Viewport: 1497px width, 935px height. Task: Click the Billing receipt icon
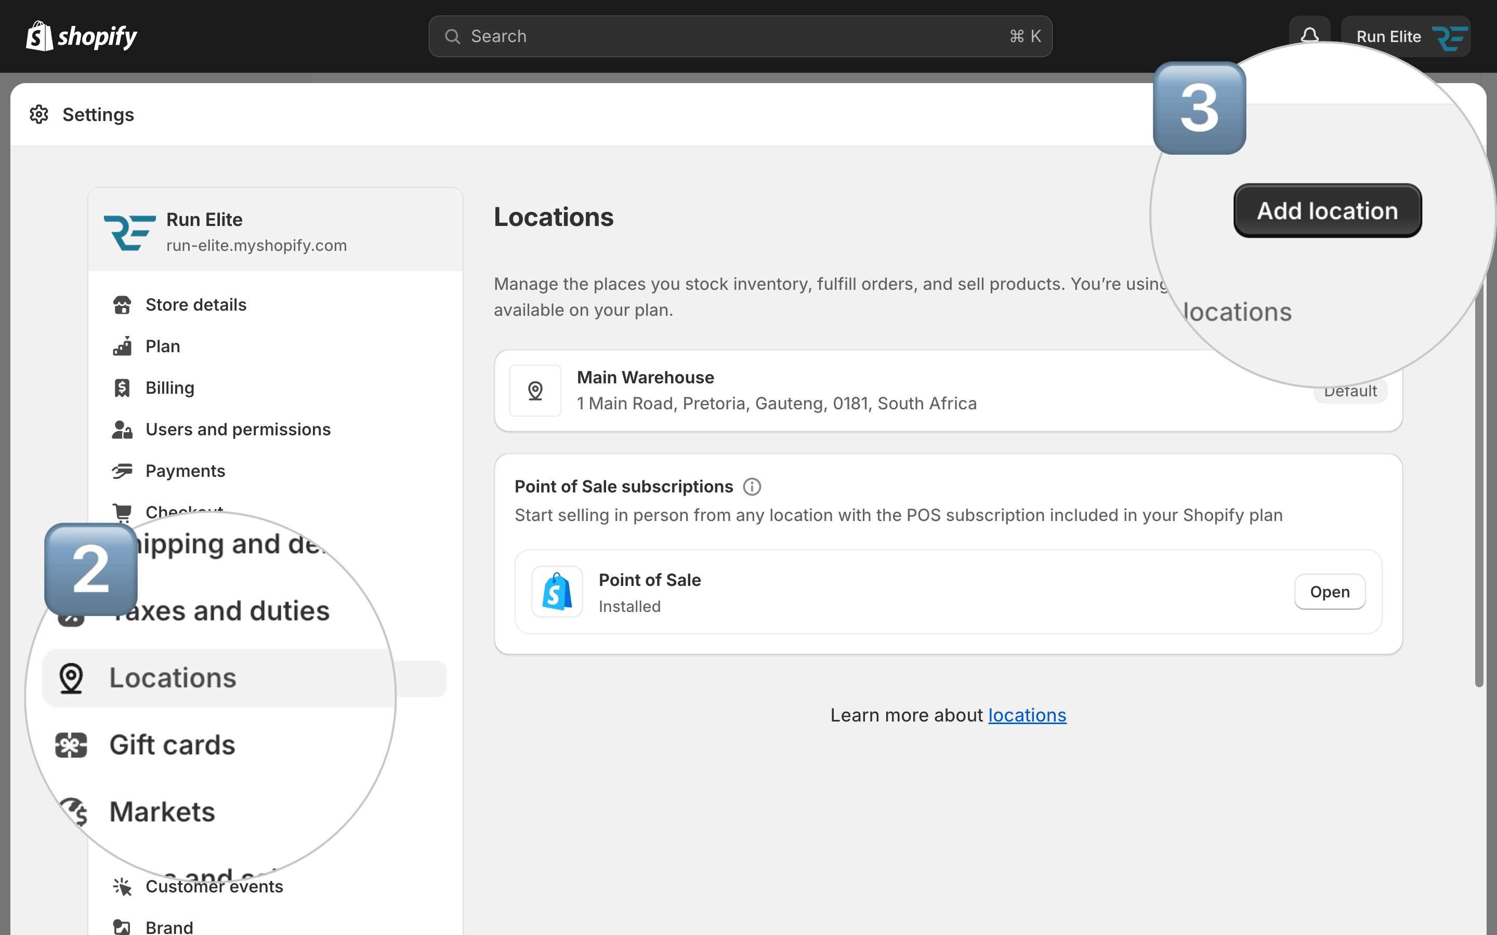point(122,388)
